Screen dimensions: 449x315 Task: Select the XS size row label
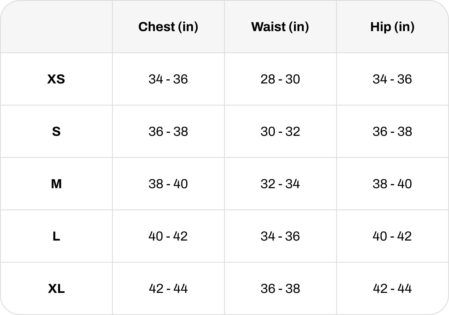click(56, 79)
